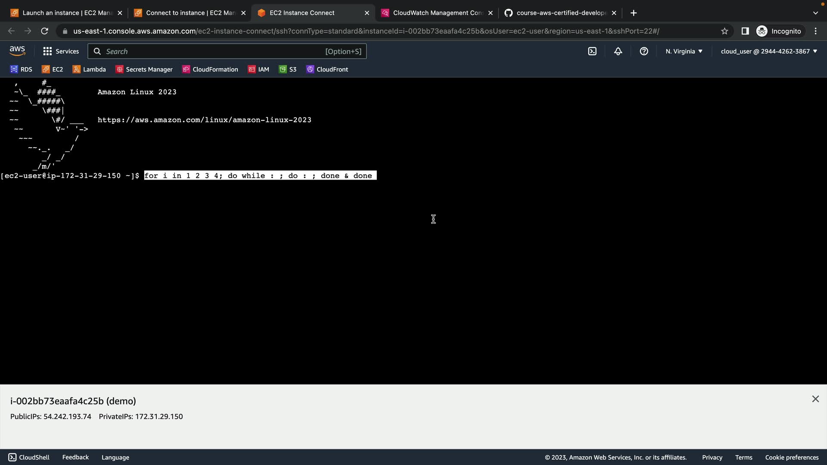Expand the cloud_user account dropdown
827x465 pixels.
(769, 51)
